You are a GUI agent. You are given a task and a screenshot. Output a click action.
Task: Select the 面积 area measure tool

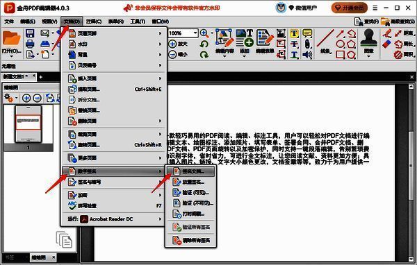[404, 55]
